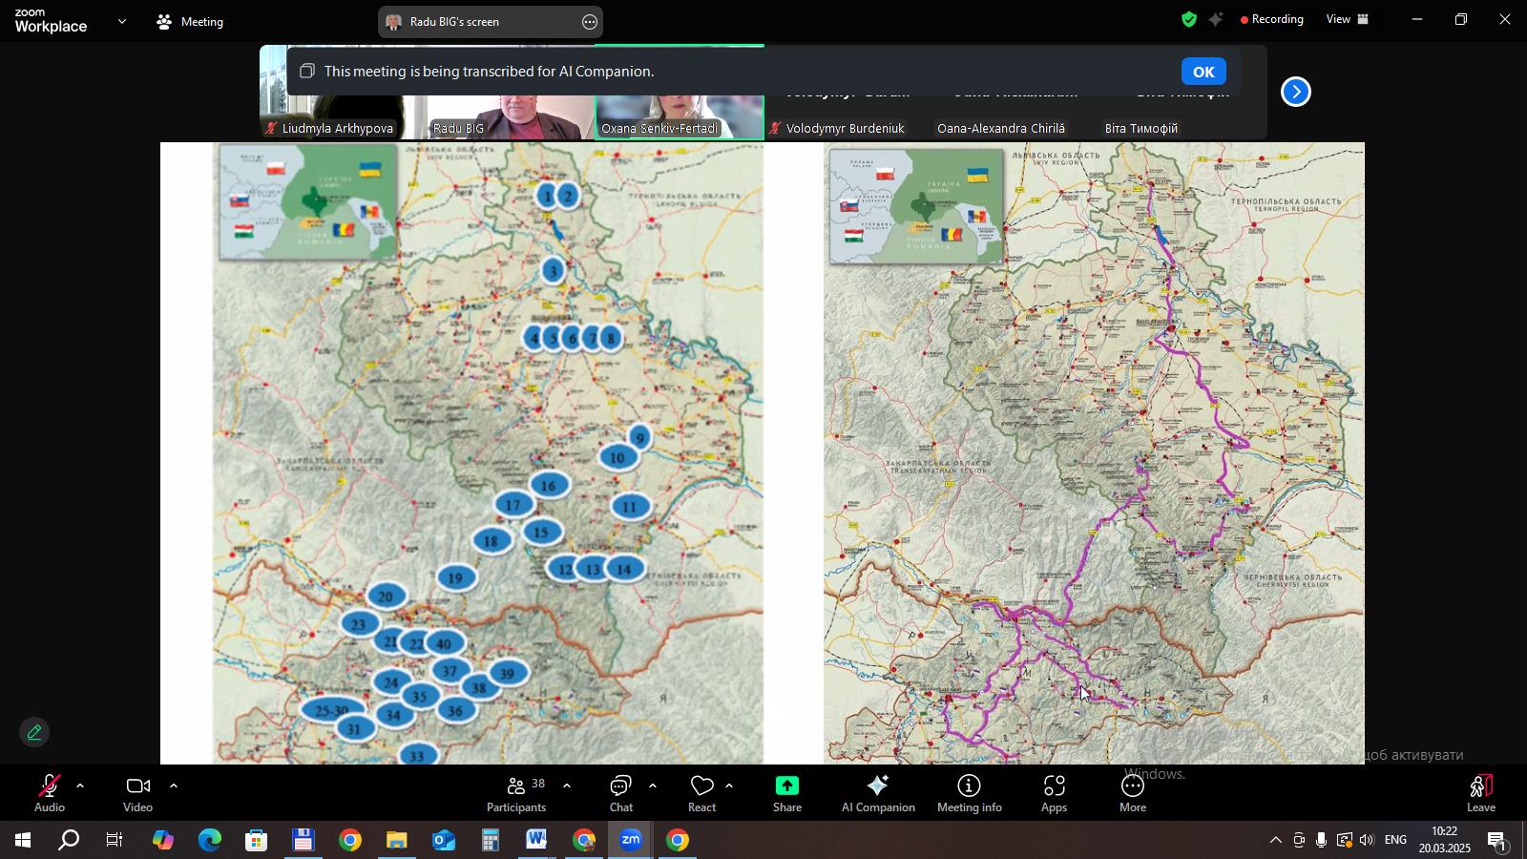Viewport: 1527px width, 859px height.
Task: Open AI Companion from toolbar
Action: pyautogui.click(x=877, y=793)
